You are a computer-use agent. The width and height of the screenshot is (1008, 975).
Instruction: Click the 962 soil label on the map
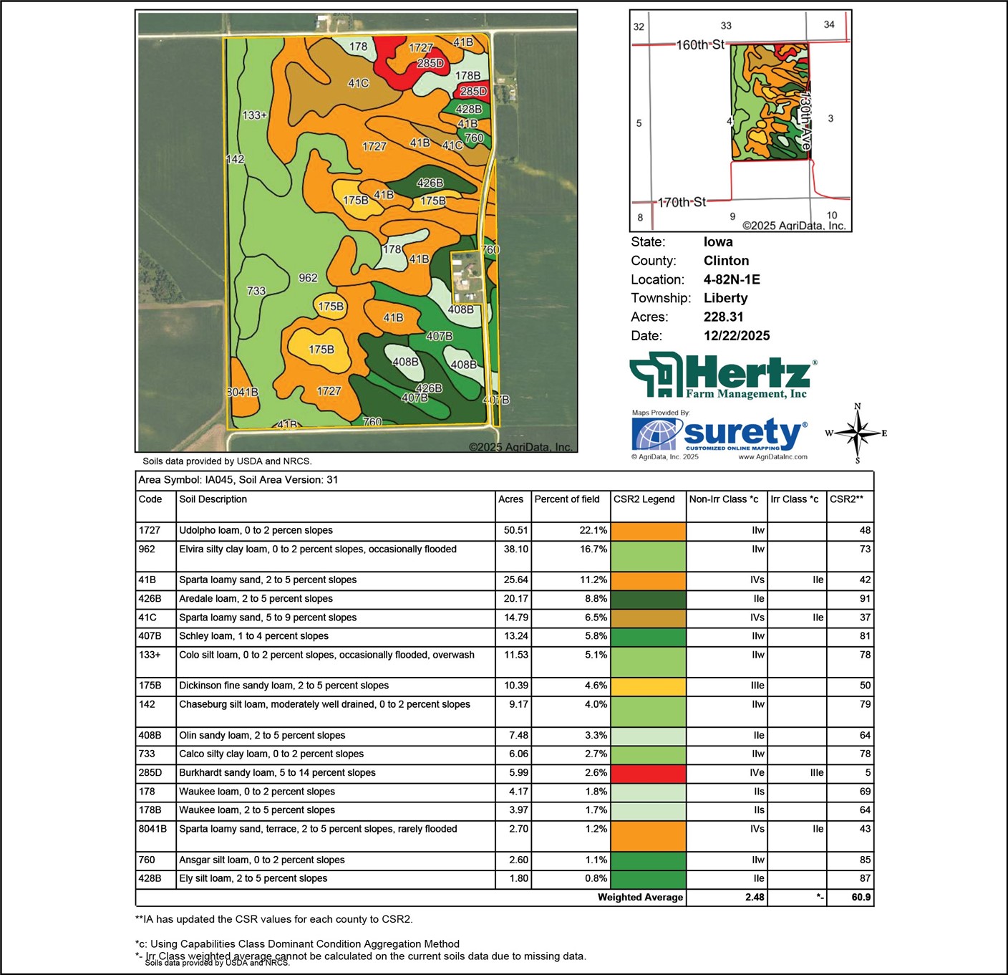pos(308,278)
